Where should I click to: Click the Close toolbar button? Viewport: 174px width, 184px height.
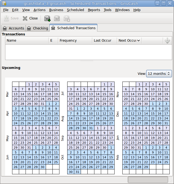(30, 18)
